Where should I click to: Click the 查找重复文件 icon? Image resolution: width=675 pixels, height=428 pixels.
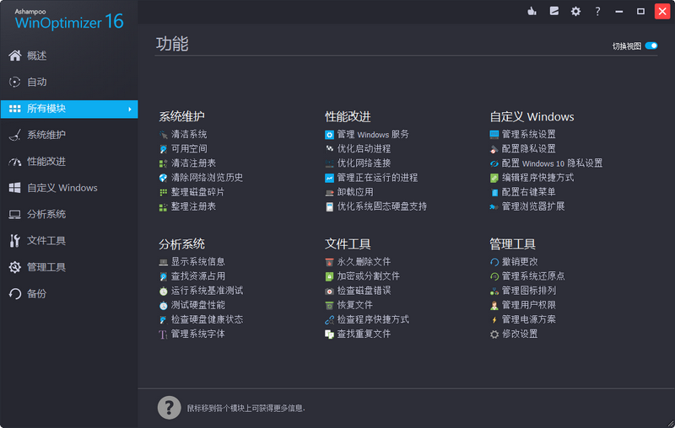click(x=329, y=334)
